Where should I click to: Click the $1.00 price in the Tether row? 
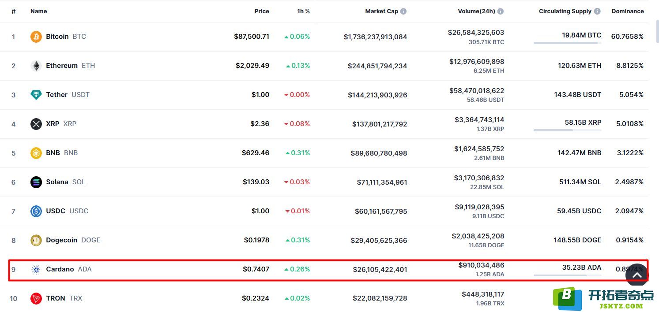coord(260,95)
